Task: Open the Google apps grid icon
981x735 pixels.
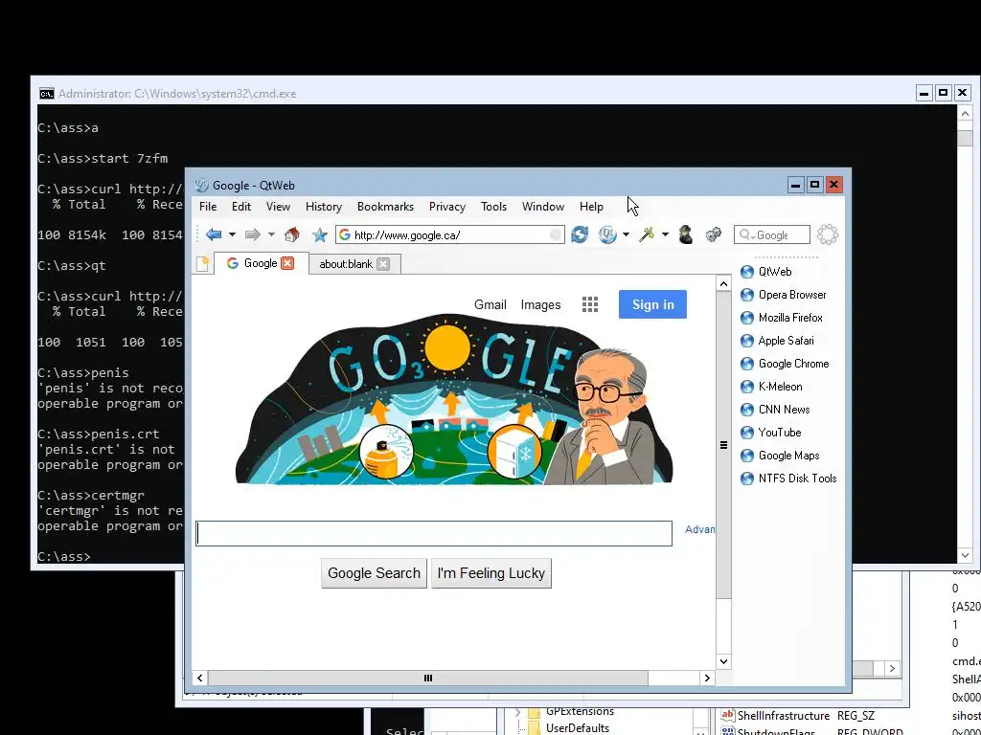Action: (x=590, y=304)
